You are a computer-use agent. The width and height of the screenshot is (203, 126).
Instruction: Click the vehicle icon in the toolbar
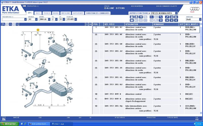(141, 17)
